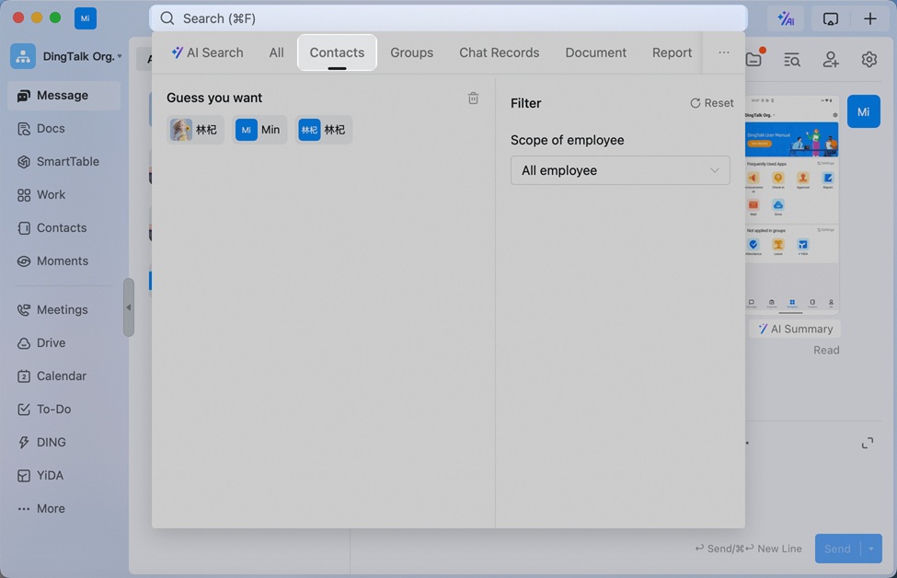Image resolution: width=897 pixels, height=578 pixels.
Task: Open chat settings gear icon
Action: 869,60
